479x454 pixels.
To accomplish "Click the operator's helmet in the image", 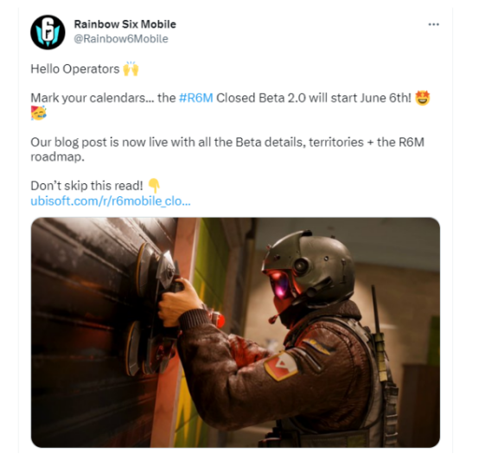I will point(309,268).
